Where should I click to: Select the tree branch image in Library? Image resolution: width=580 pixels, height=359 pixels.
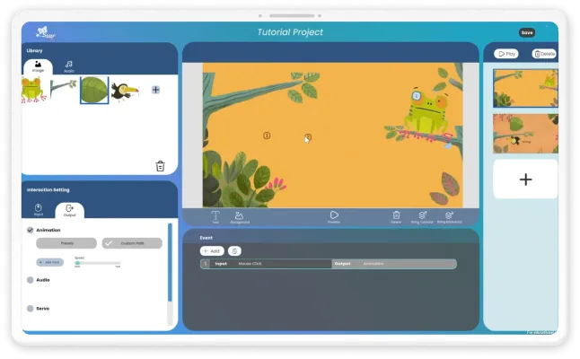coord(64,89)
